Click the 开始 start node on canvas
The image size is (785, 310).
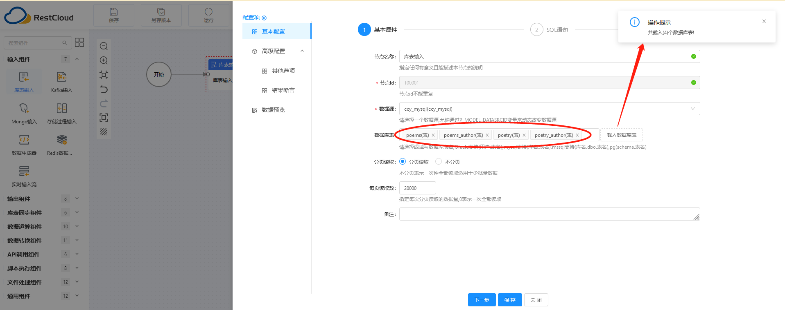159,74
